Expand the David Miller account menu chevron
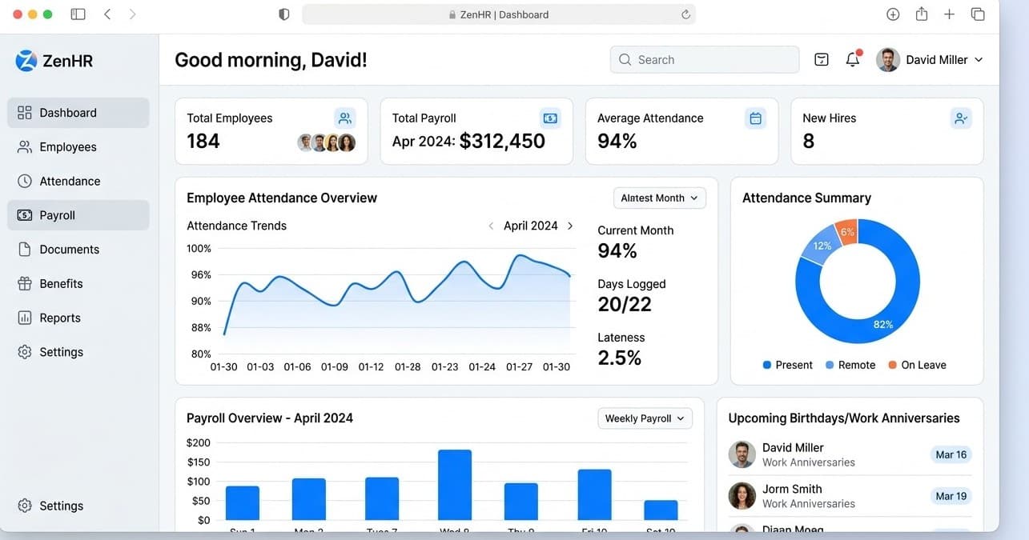This screenshot has height=540, width=1029. coord(979,60)
